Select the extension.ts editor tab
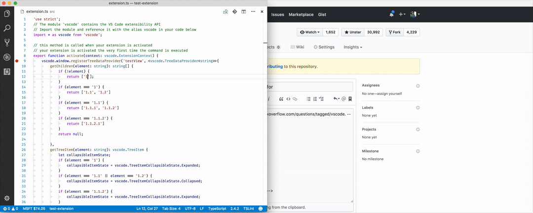 (x=37, y=11)
